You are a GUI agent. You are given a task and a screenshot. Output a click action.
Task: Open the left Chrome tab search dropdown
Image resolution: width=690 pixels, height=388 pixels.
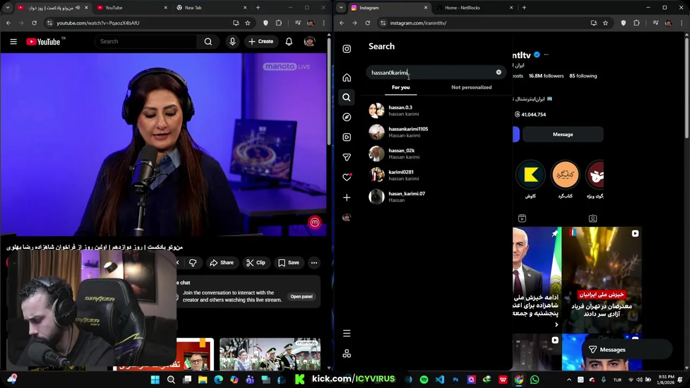[8, 8]
